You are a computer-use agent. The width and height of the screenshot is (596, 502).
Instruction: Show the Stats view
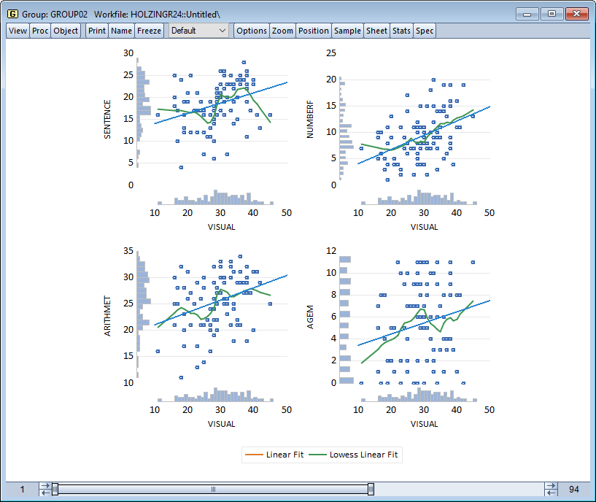click(401, 31)
